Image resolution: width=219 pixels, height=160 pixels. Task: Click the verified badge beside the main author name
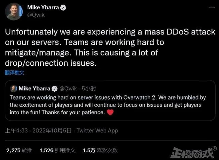[62, 8]
